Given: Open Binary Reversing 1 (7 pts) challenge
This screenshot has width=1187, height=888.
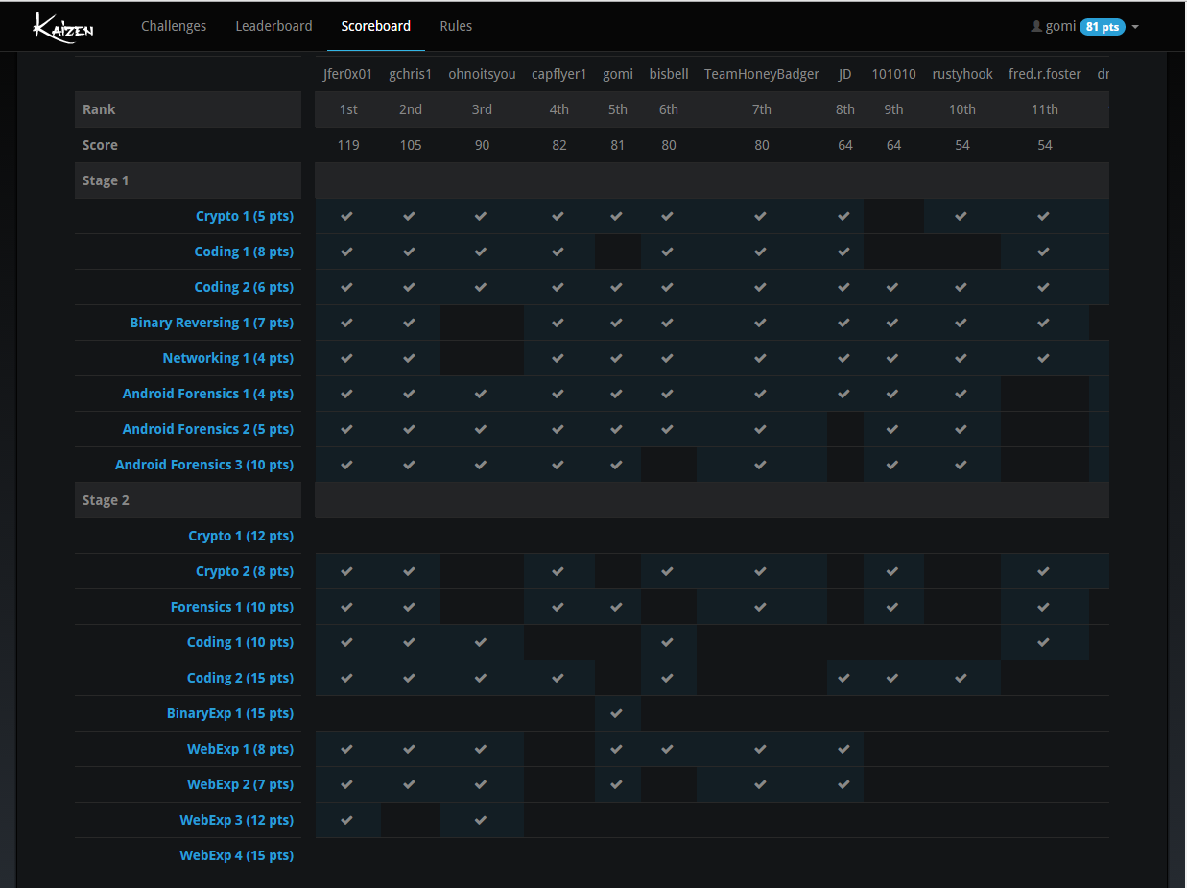Looking at the screenshot, I should 212,323.
